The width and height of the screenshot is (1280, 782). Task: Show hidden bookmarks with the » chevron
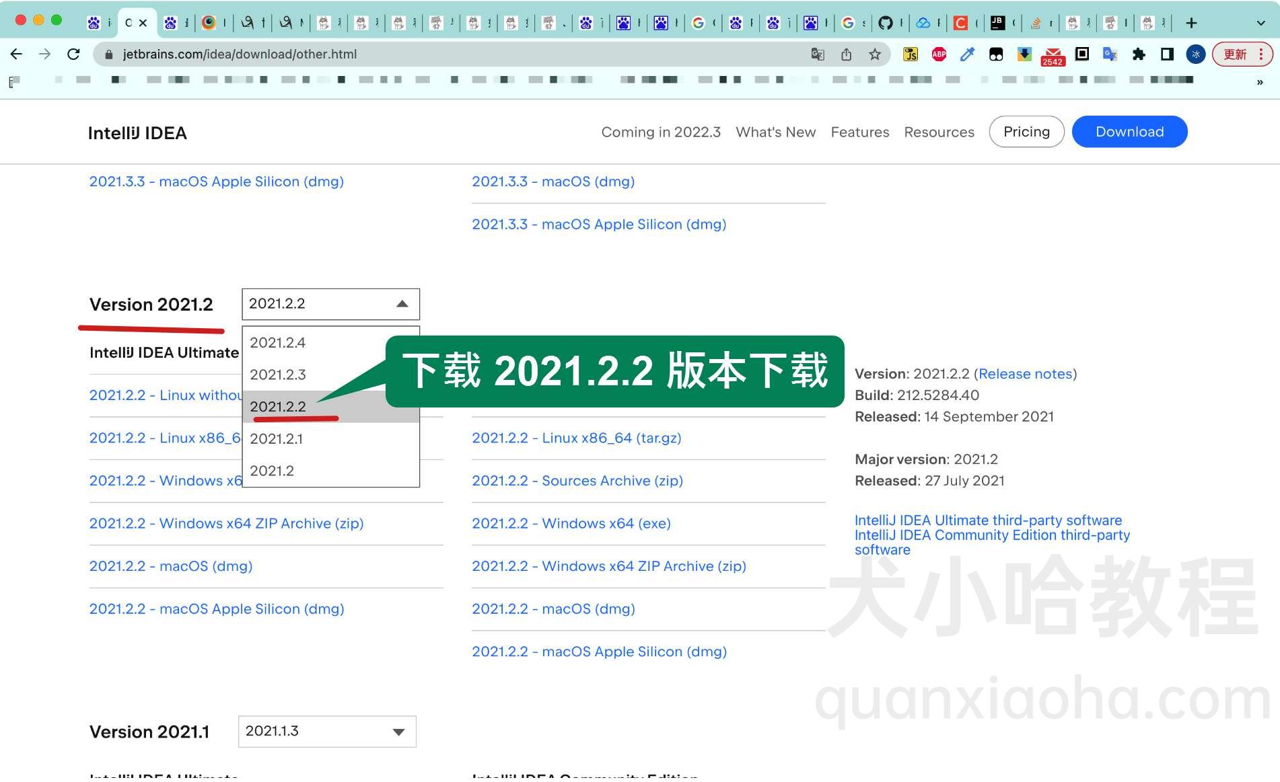tap(1260, 82)
